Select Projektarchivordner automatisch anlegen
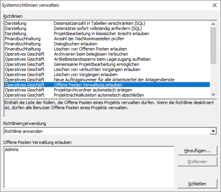221x192 pixels. 107,90
